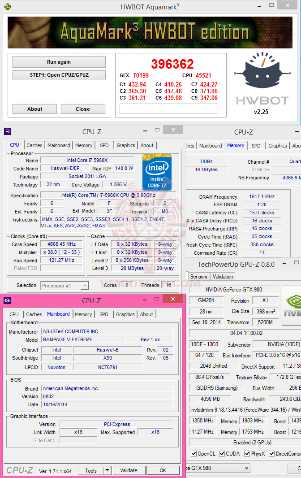Open SPD tab in right Memory CPU-Z window
Image resolution: width=301 pixels, height=478 pixels.
pyautogui.click(x=256, y=145)
